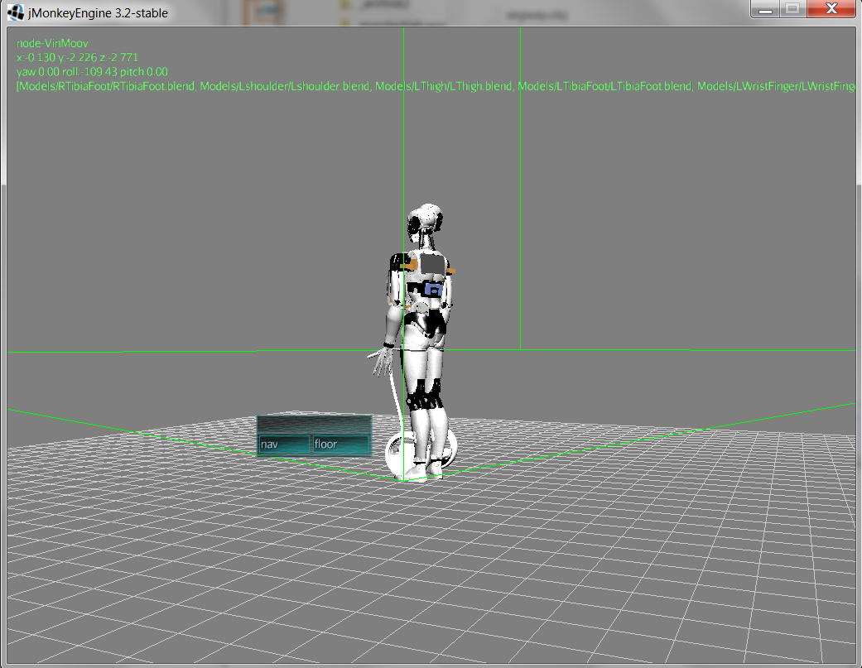Click the jMonkeyEngine icon in title bar
Screen dimensions: 862x668
[15, 12]
